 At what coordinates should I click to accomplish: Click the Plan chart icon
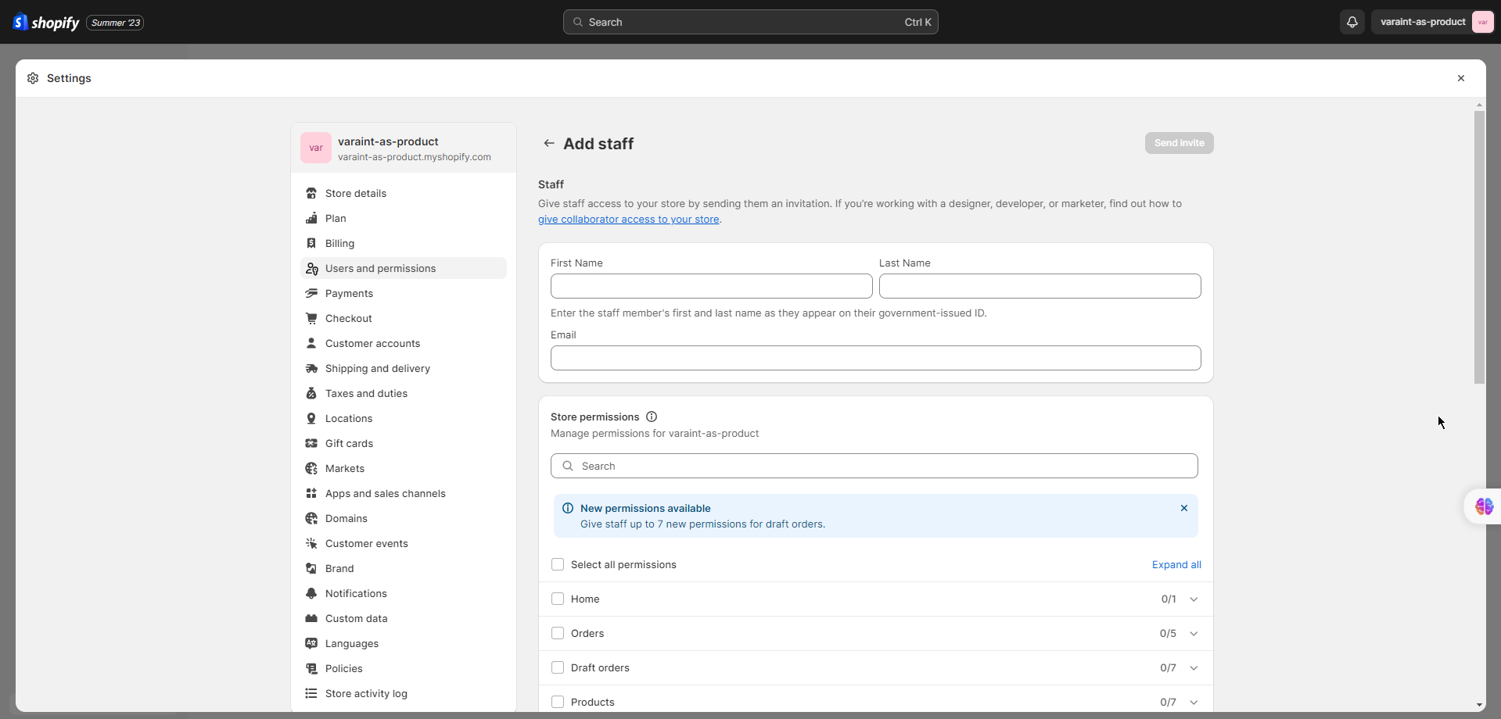(x=311, y=218)
